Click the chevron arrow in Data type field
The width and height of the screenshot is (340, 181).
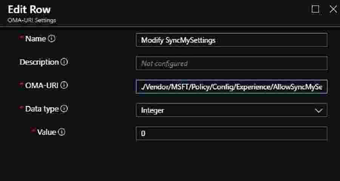pyautogui.click(x=318, y=110)
